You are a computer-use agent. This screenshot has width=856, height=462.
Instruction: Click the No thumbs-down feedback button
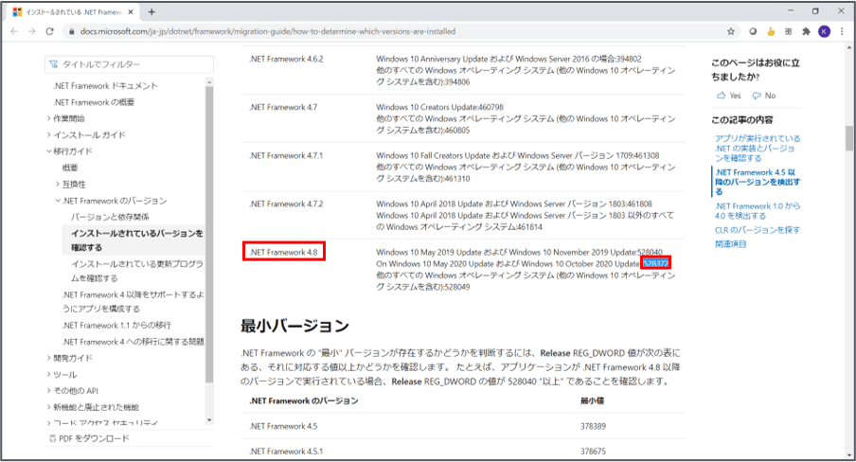pyautogui.click(x=763, y=96)
